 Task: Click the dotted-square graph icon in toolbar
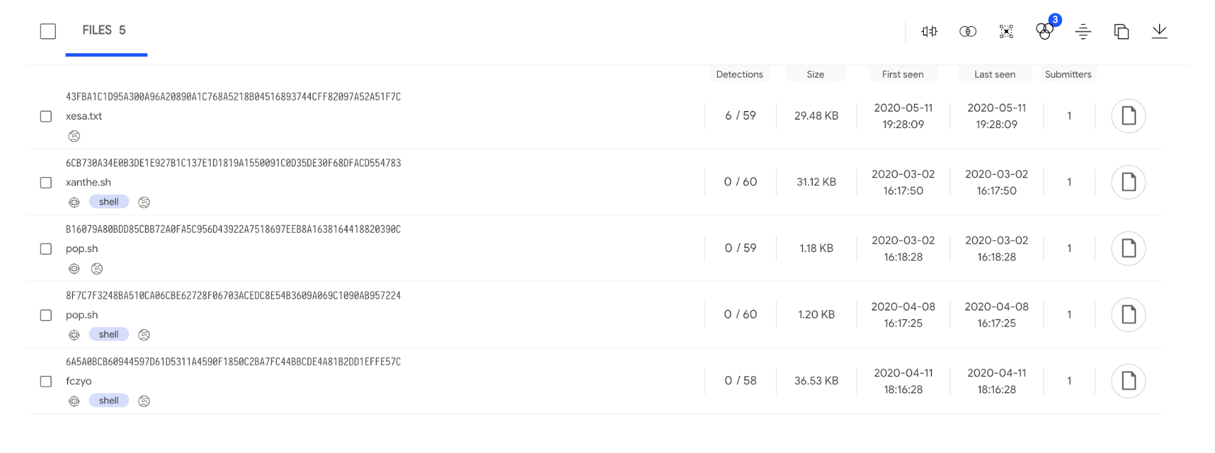pos(1006,32)
